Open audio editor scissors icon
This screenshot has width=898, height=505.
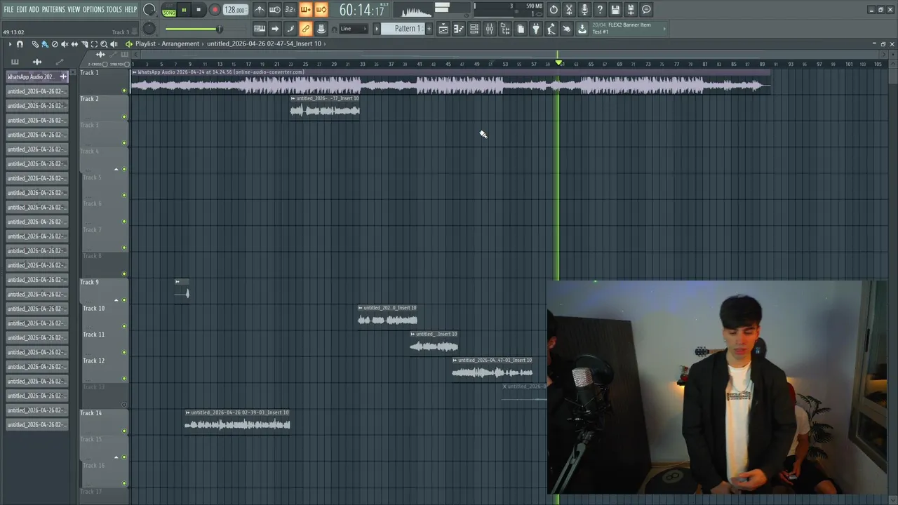coord(569,10)
